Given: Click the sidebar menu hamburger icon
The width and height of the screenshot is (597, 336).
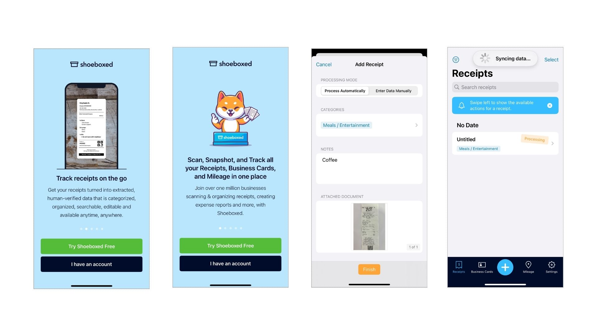Looking at the screenshot, I should 457,59.
